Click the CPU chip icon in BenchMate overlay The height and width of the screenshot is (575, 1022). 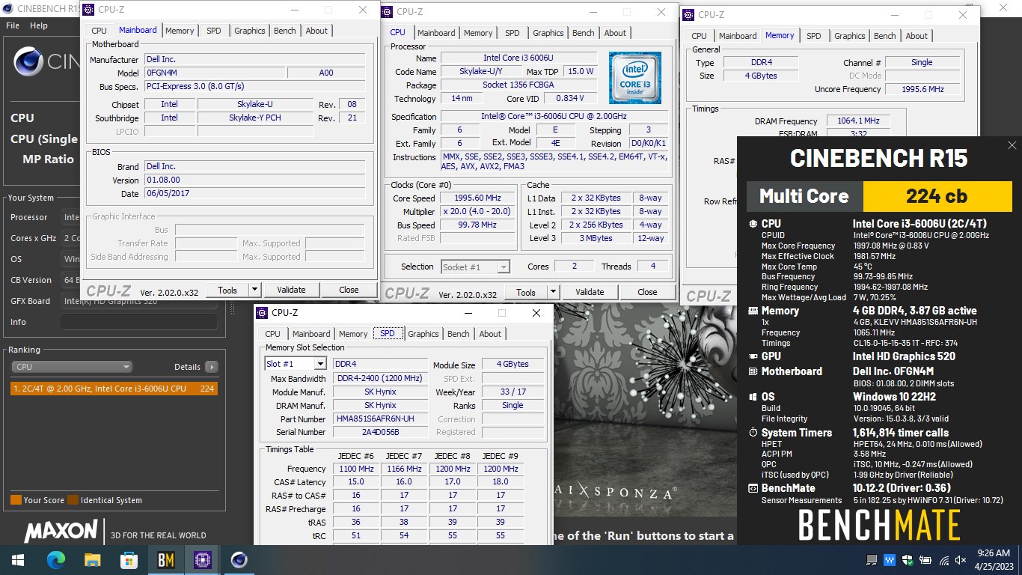[x=753, y=224]
